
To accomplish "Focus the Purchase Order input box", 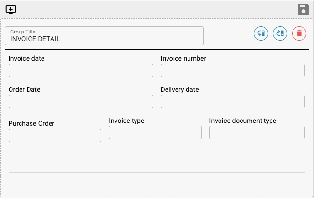I will [x=55, y=135].
